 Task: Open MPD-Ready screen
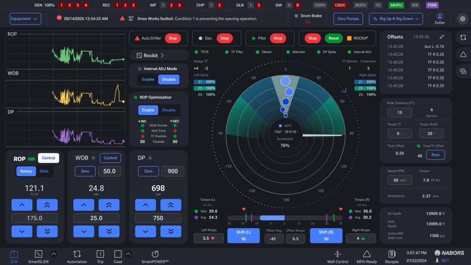pos(367,257)
